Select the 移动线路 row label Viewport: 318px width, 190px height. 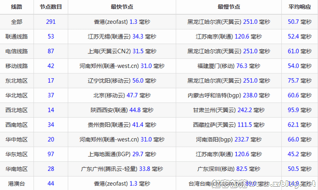(x=16, y=66)
